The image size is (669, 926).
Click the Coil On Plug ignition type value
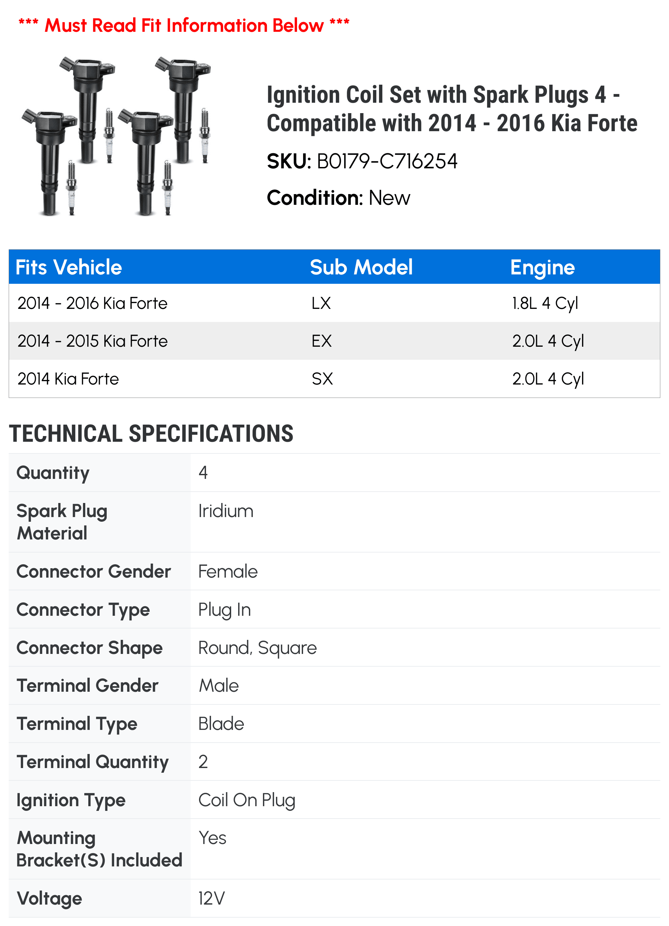[247, 800]
